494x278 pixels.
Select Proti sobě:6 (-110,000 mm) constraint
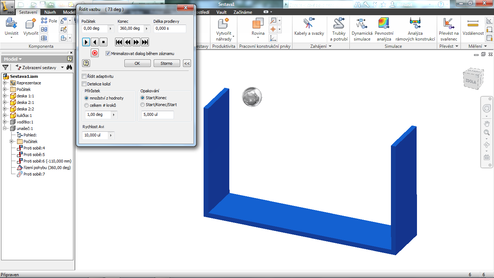(x=44, y=161)
